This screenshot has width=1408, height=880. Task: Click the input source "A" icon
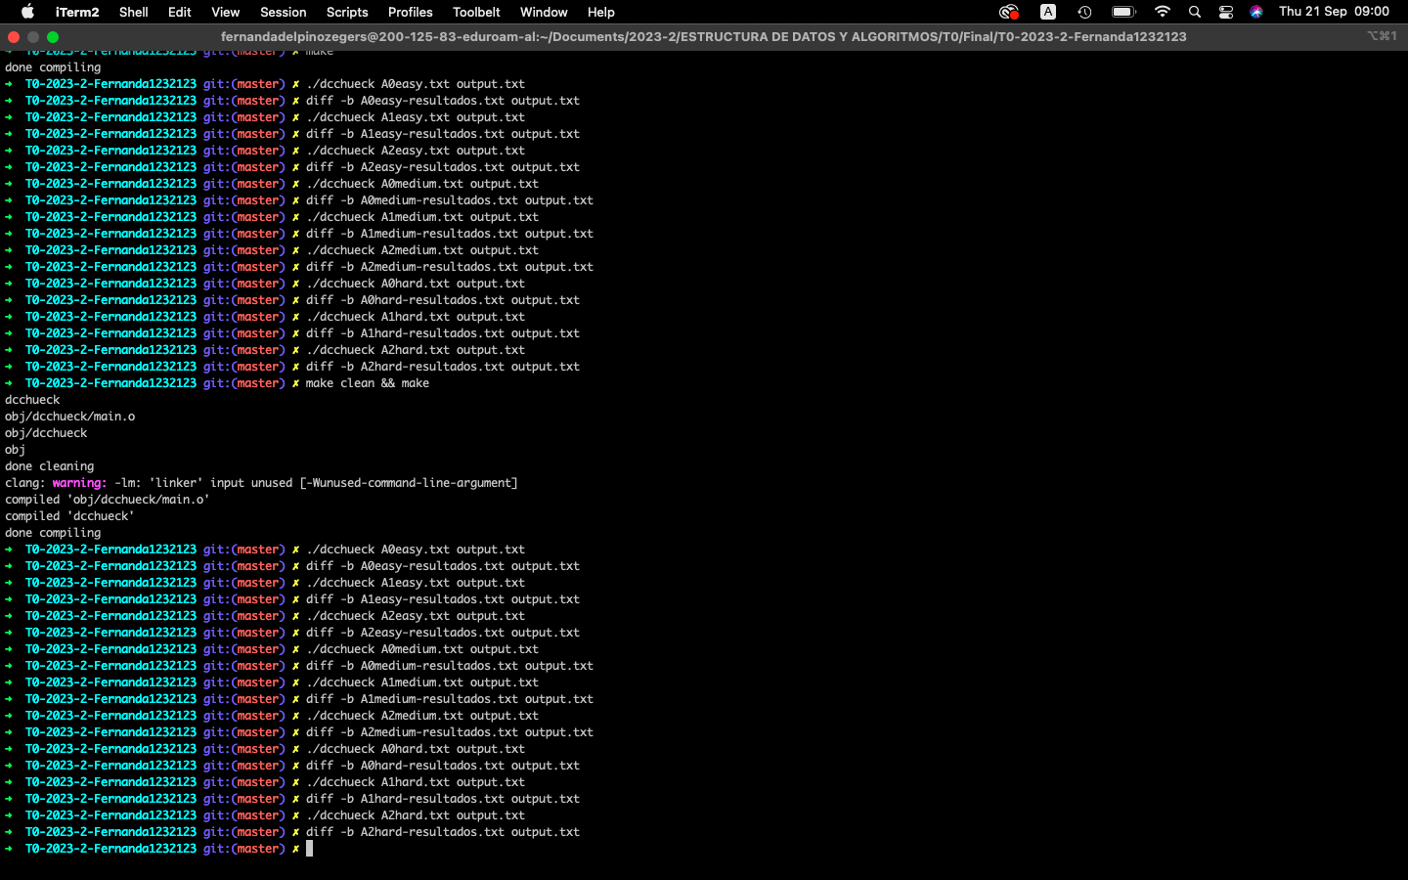[1047, 12]
